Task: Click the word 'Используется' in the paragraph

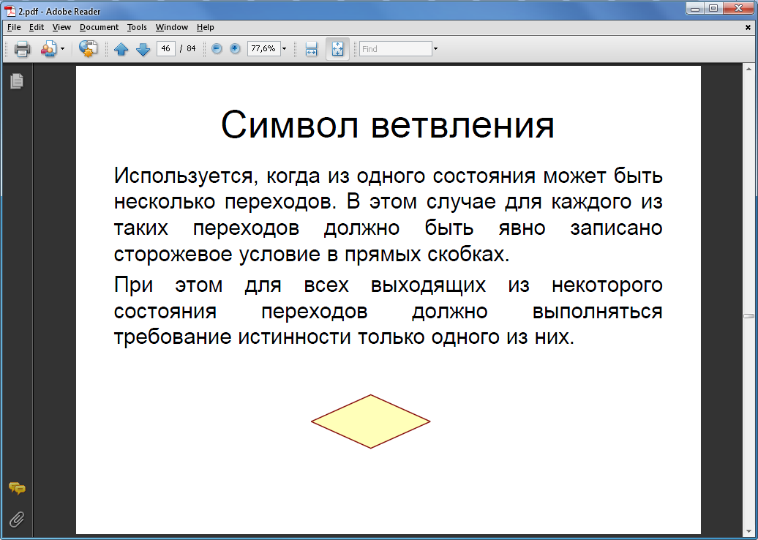Action: pyautogui.click(x=183, y=176)
